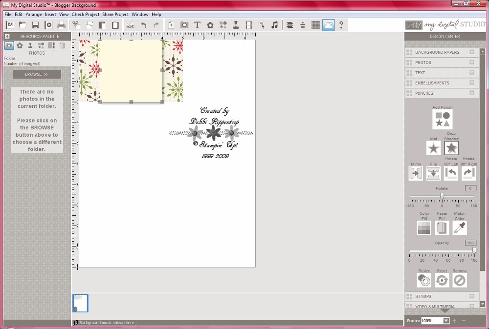Click the Remove punch icon
Viewport: 489px width, 329px height.
[x=460, y=281]
